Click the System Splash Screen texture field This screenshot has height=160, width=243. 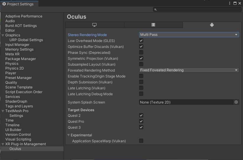[186, 102]
